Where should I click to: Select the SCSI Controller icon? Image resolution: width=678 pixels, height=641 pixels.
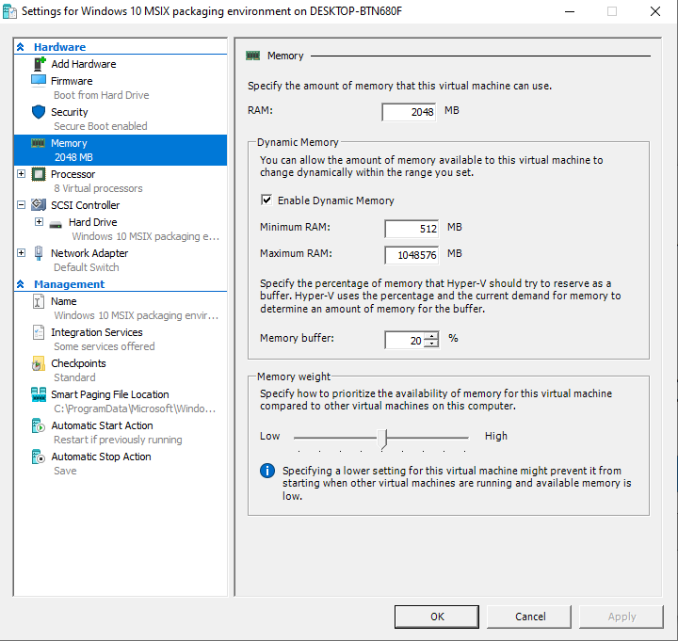point(39,205)
